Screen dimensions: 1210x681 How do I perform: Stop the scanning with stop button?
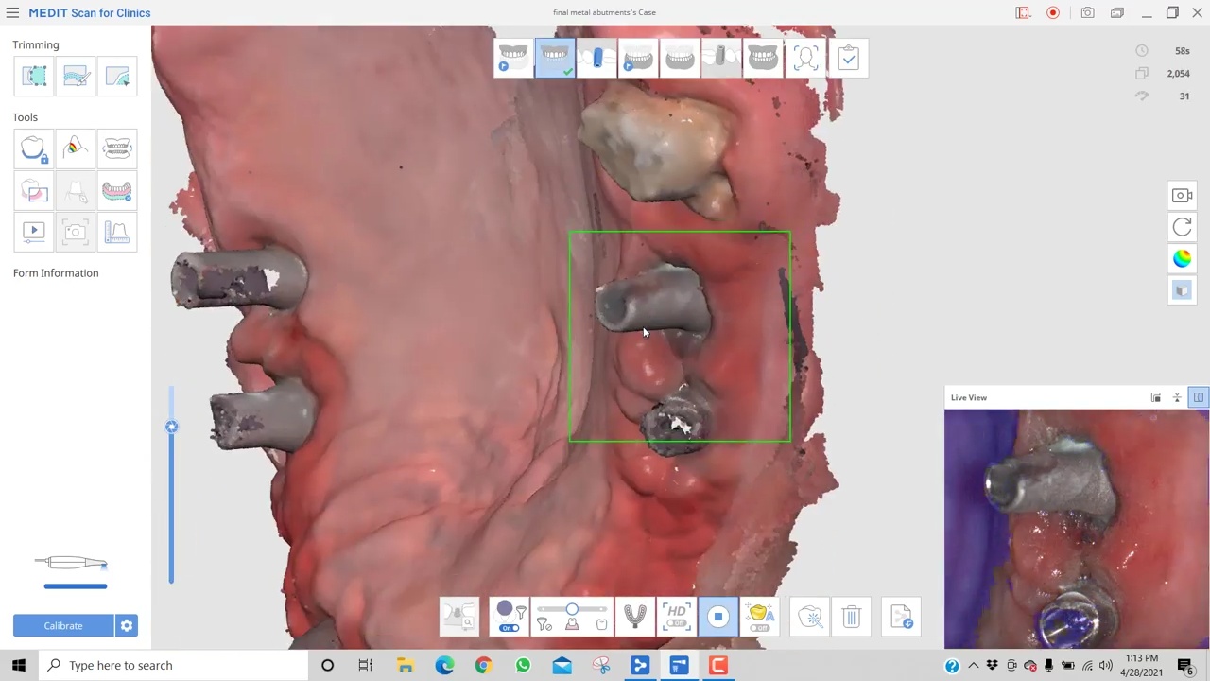click(x=717, y=618)
